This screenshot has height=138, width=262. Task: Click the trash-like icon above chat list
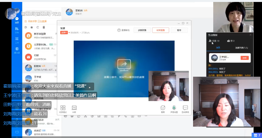tap(44, 27)
